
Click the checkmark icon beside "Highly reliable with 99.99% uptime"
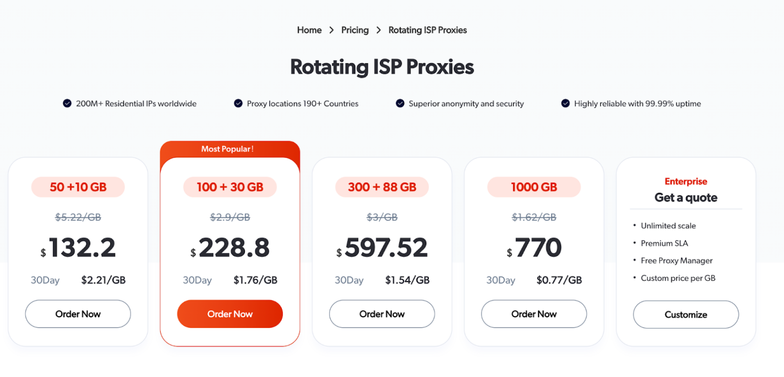566,103
